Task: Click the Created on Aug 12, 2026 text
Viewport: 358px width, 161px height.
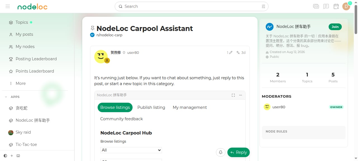Action: [x=287, y=52]
